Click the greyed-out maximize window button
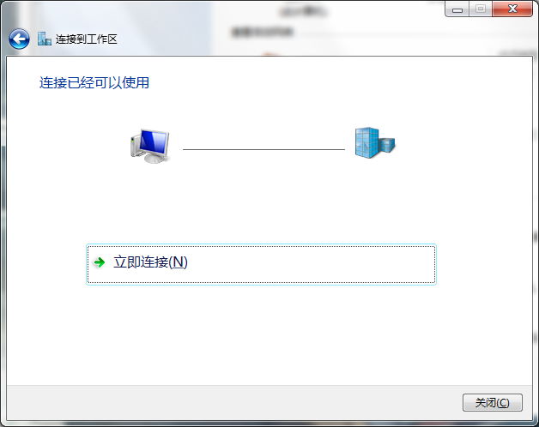The width and height of the screenshot is (539, 427). tap(481, 9)
